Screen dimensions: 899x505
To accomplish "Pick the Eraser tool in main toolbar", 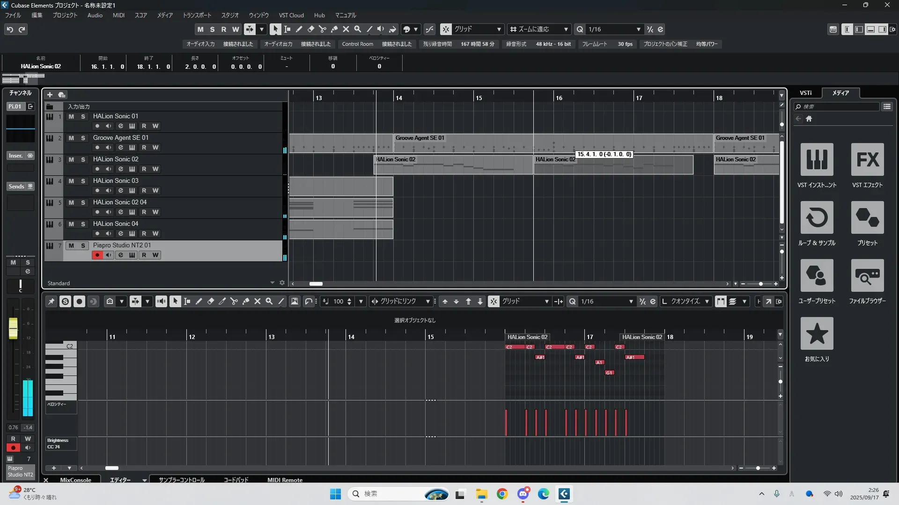I will [x=310, y=29].
